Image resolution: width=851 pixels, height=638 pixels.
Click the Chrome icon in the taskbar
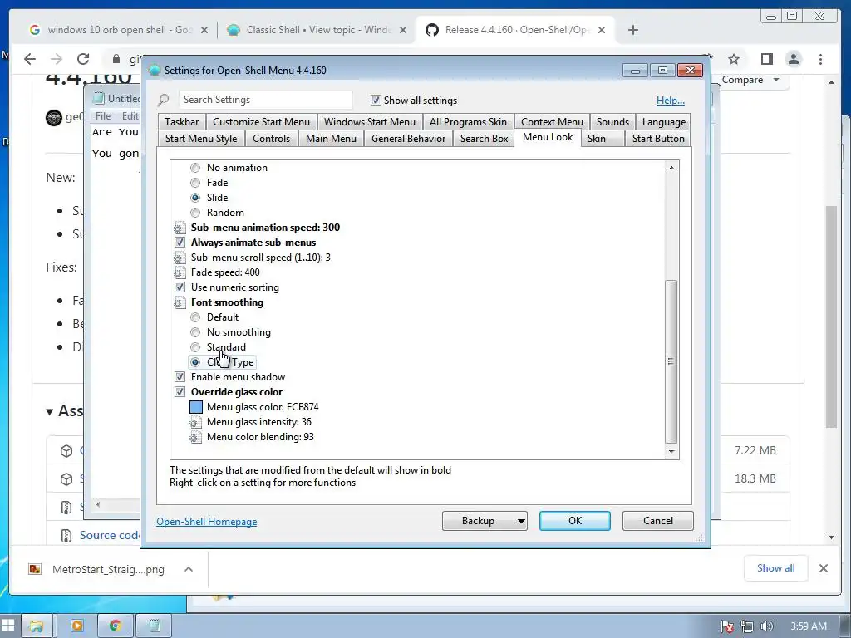[x=115, y=626]
